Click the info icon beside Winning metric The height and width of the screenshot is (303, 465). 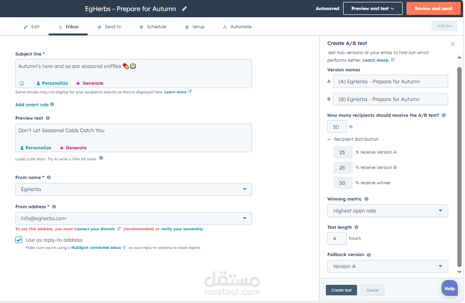click(x=367, y=199)
